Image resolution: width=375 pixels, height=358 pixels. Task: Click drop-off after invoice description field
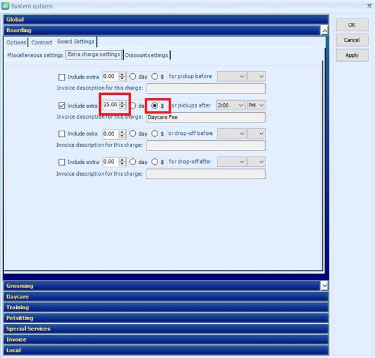(x=206, y=174)
